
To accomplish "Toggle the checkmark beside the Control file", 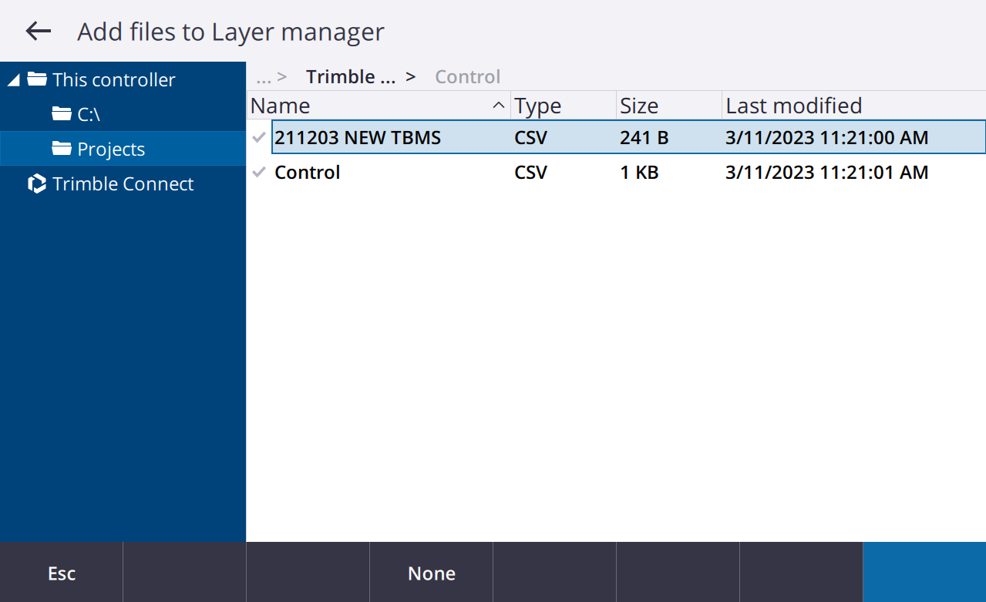I will pos(260,173).
